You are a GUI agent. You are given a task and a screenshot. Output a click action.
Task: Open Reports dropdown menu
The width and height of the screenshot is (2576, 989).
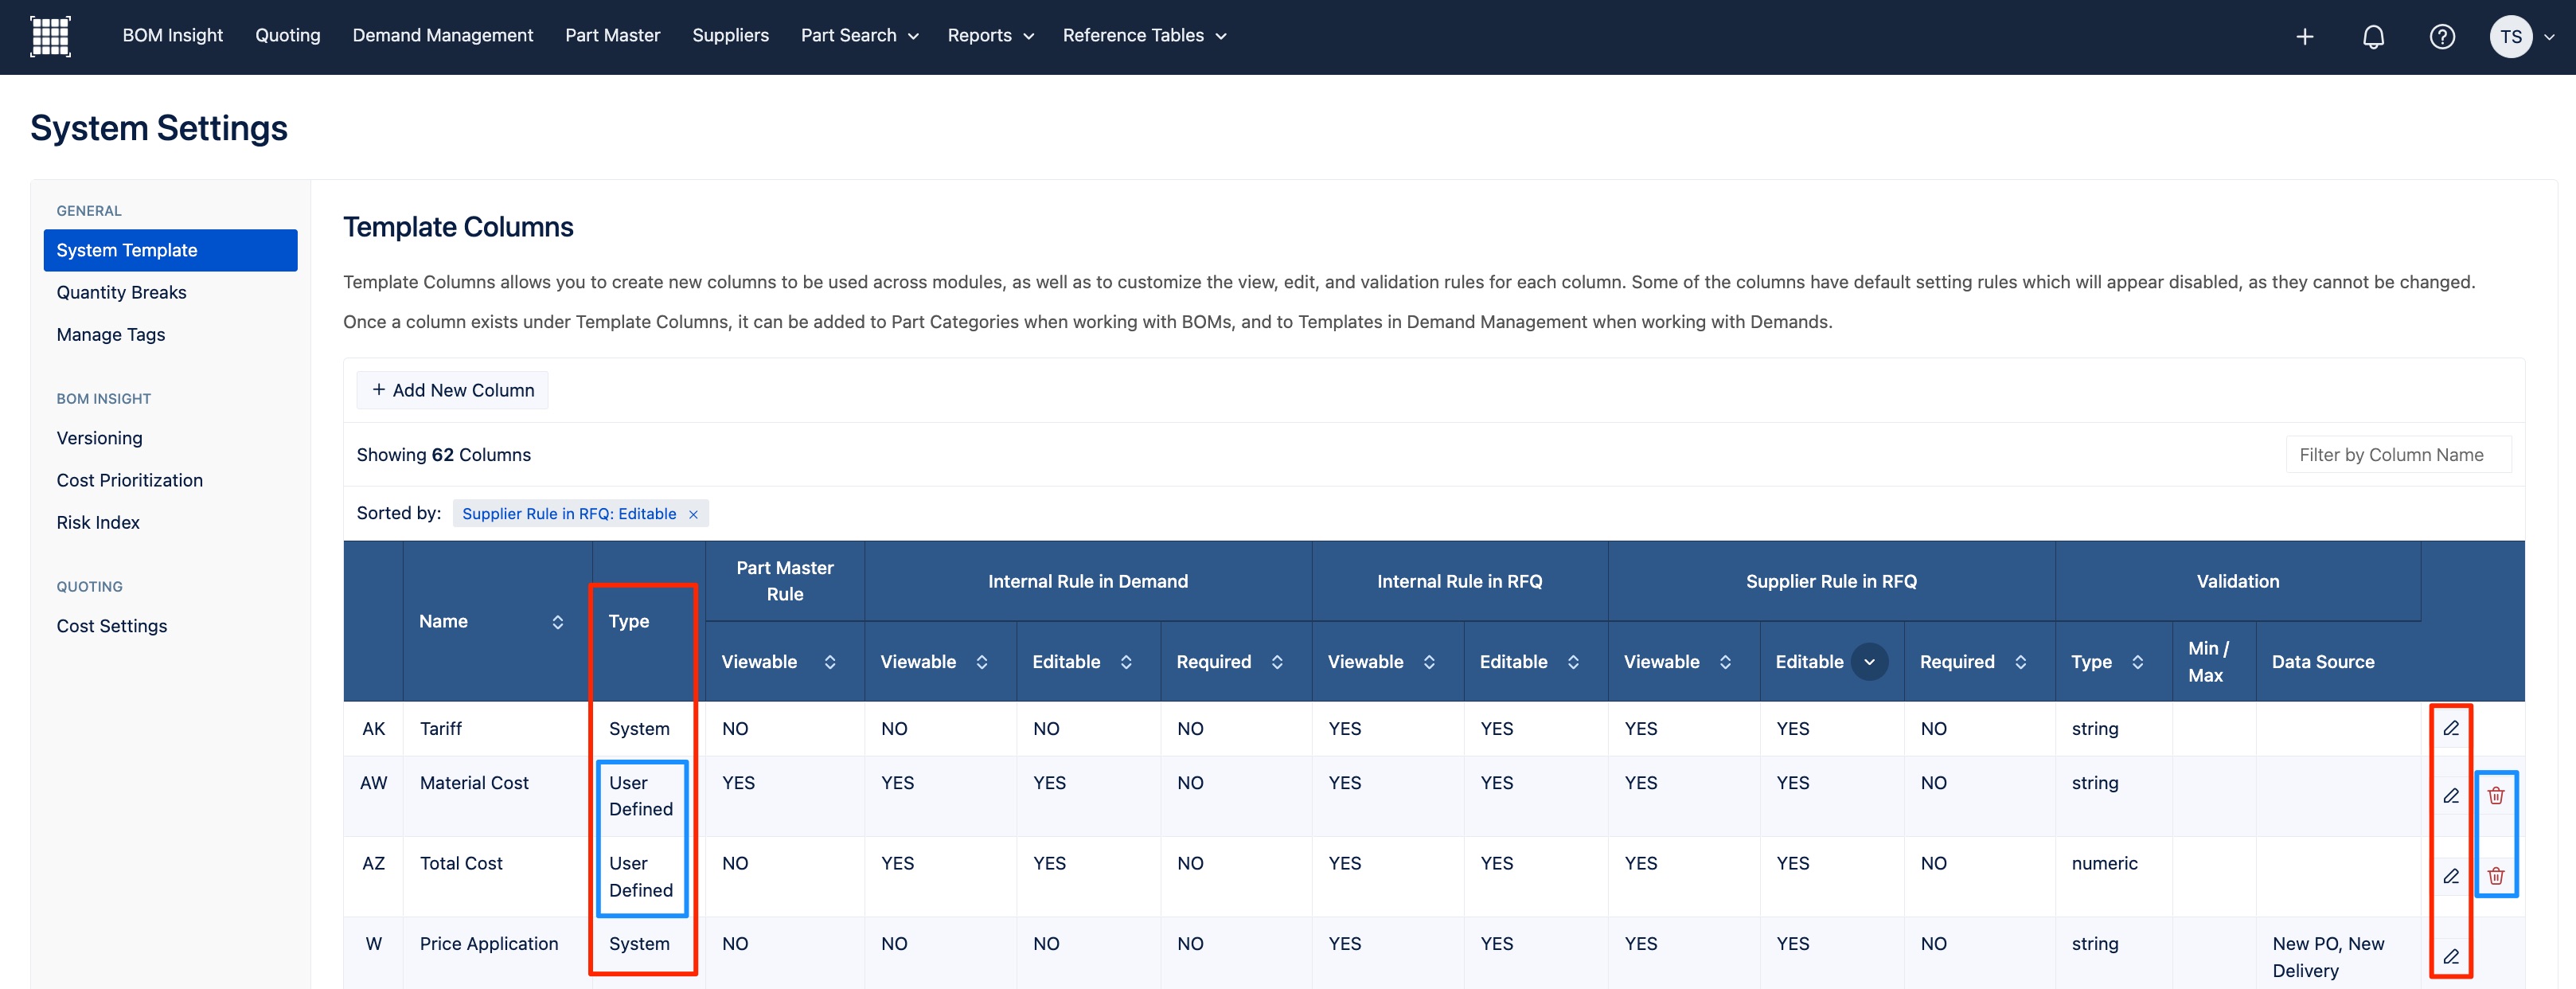[x=990, y=36]
